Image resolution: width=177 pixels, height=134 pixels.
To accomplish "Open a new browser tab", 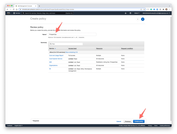I will [x=39, y=6].
